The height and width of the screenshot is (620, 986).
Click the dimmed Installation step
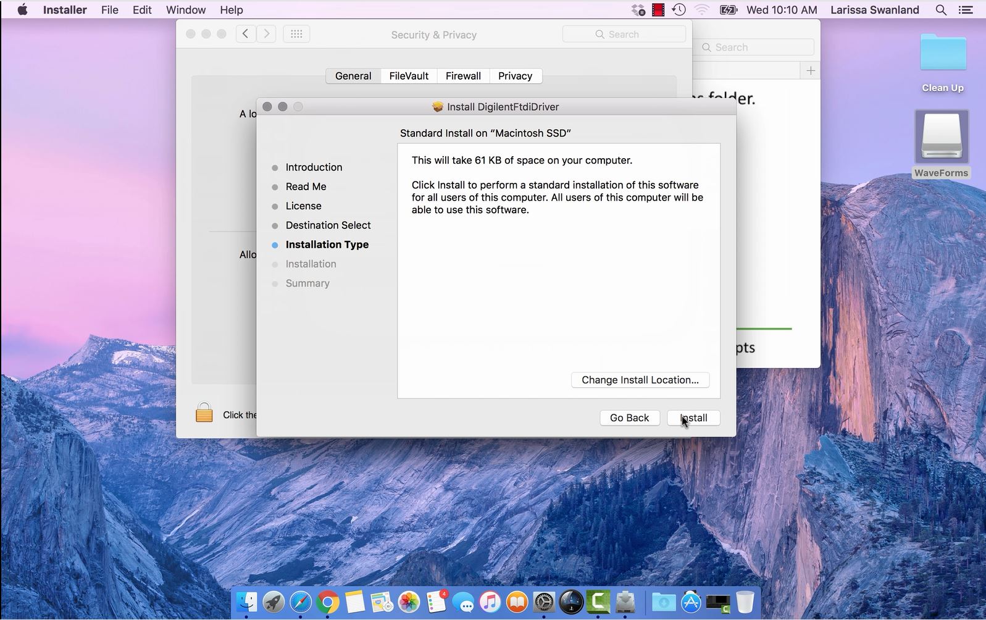click(x=311, y=264)
